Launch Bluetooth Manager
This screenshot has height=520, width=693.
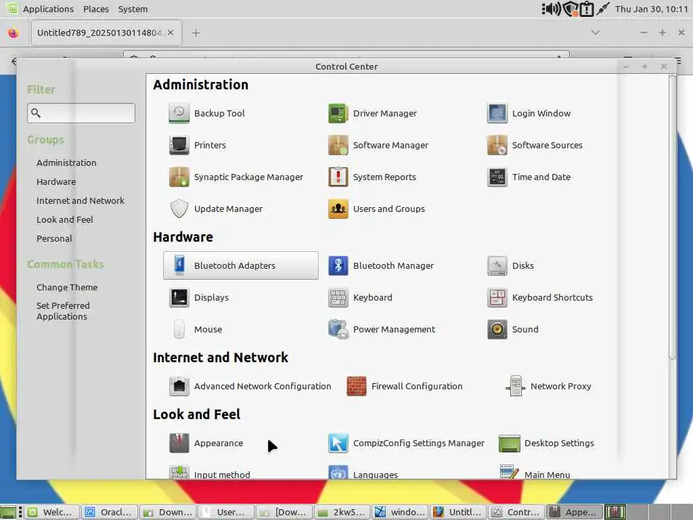click(x=381, y=265)
